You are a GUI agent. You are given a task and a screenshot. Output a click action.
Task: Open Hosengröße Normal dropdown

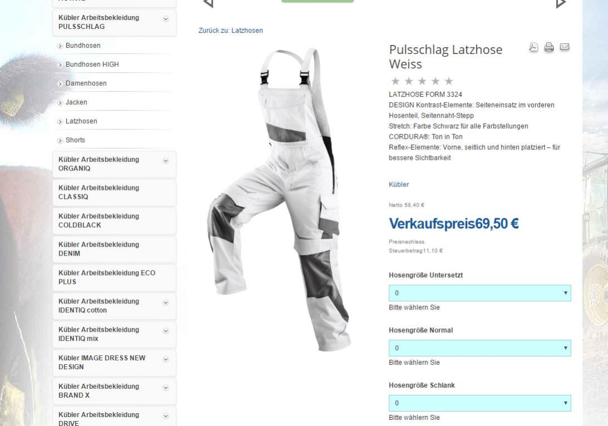tap(479, 348)
